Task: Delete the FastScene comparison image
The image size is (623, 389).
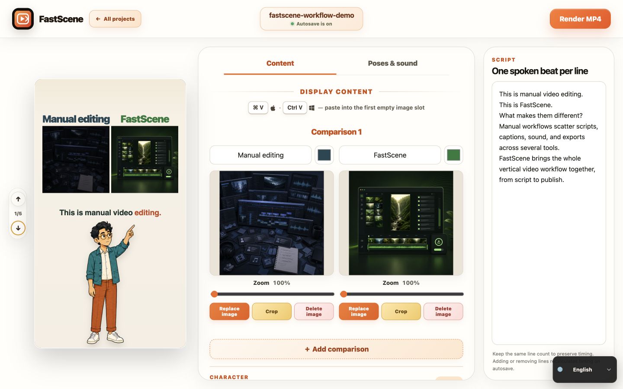Action: (x=443, y=311)
